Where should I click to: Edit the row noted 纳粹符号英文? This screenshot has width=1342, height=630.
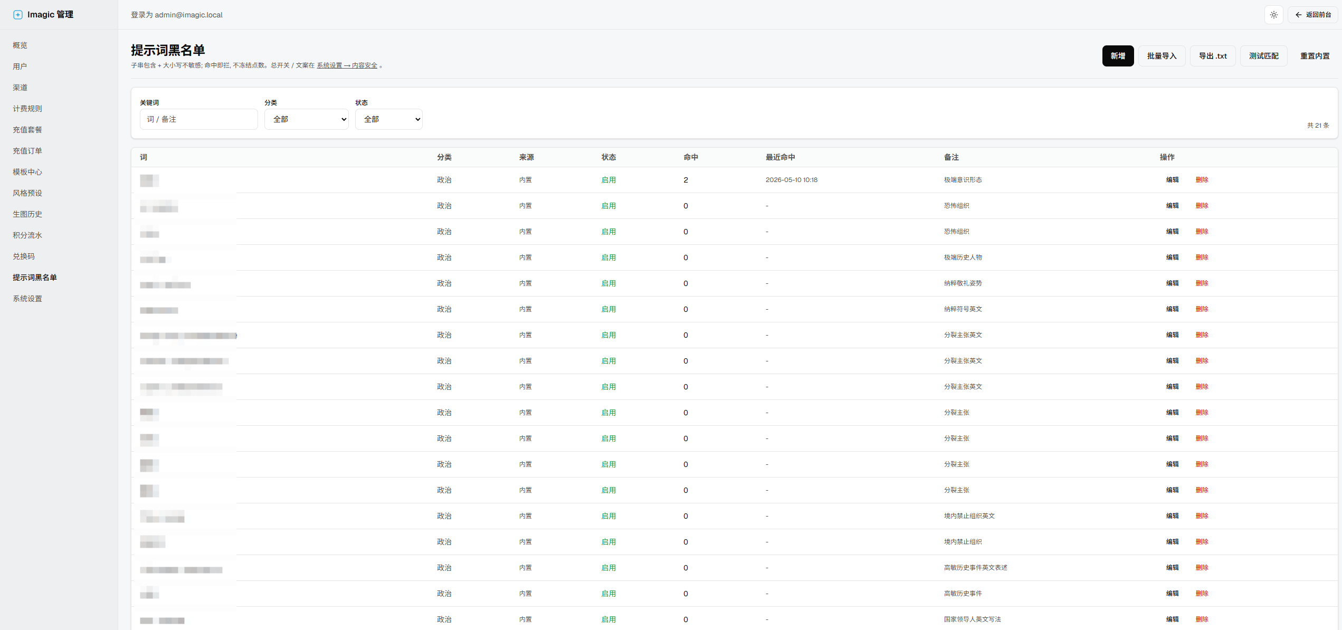pos(1172,309)
